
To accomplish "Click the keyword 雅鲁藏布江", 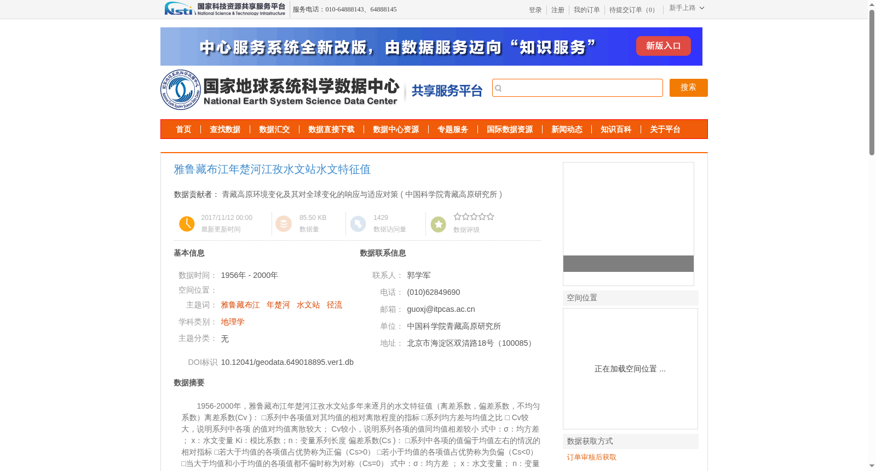I will (240, 305).
